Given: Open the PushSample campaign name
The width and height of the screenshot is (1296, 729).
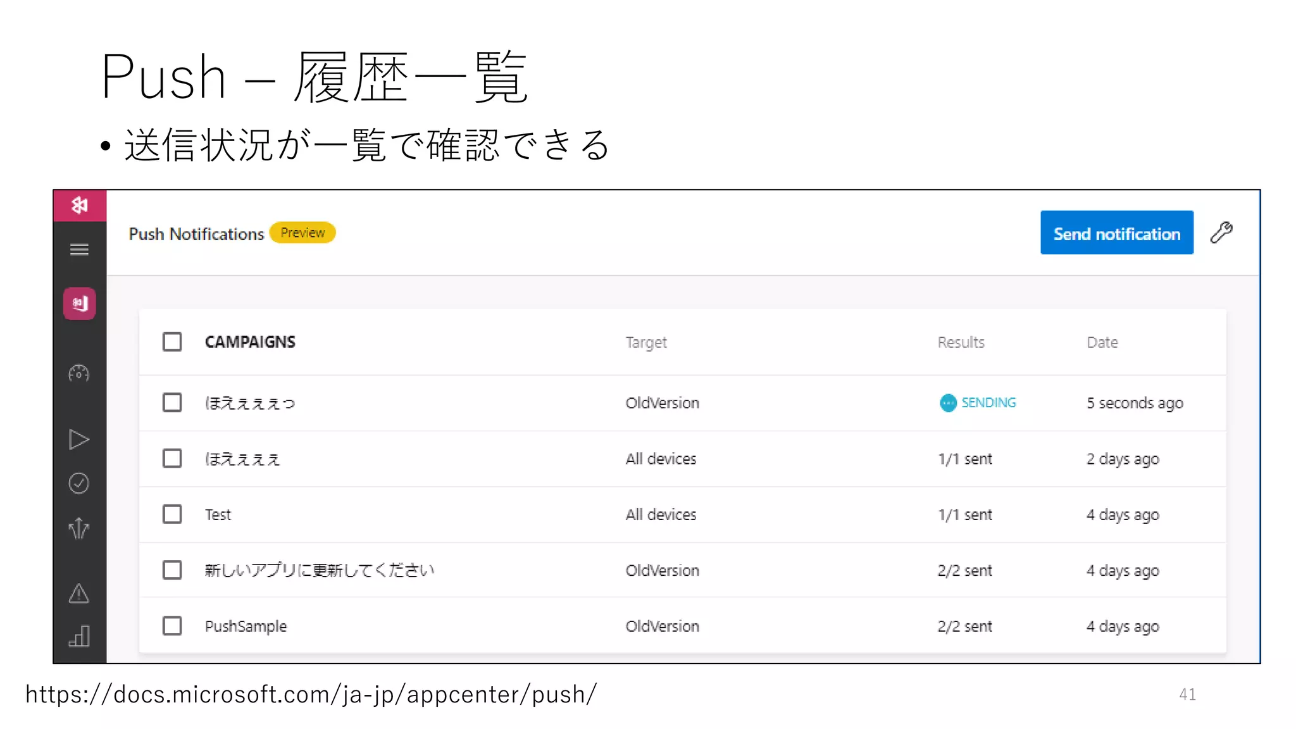Looking at the screenshot, I should click(246, 626).
